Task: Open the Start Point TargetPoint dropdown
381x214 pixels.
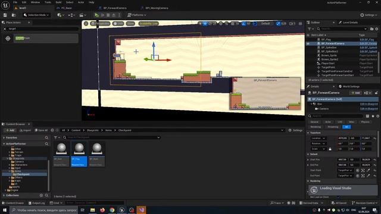Action: (x=345, y=171)
